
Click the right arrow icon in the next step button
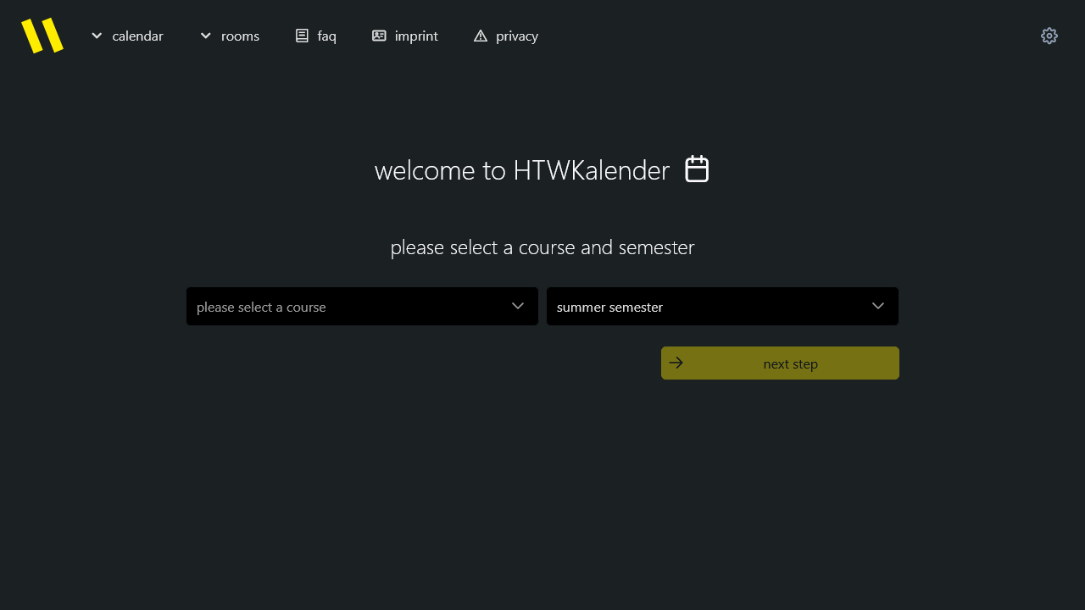click(676, 363)
